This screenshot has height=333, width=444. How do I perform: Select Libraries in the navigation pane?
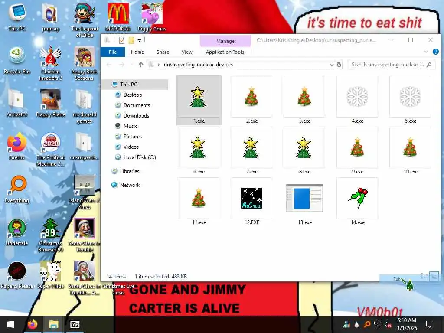pos(129,171)
